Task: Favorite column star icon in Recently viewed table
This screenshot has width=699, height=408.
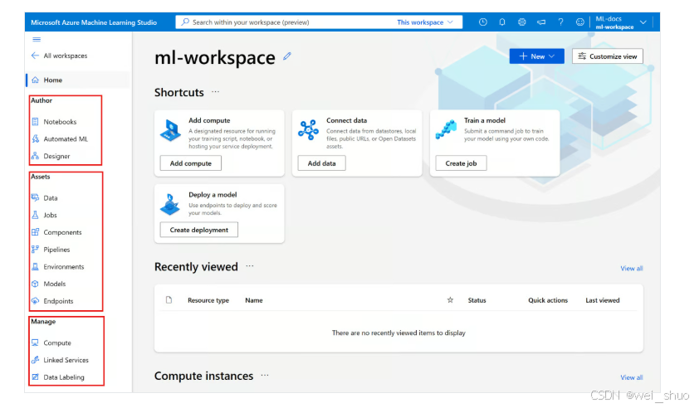Action: (450, 300)
